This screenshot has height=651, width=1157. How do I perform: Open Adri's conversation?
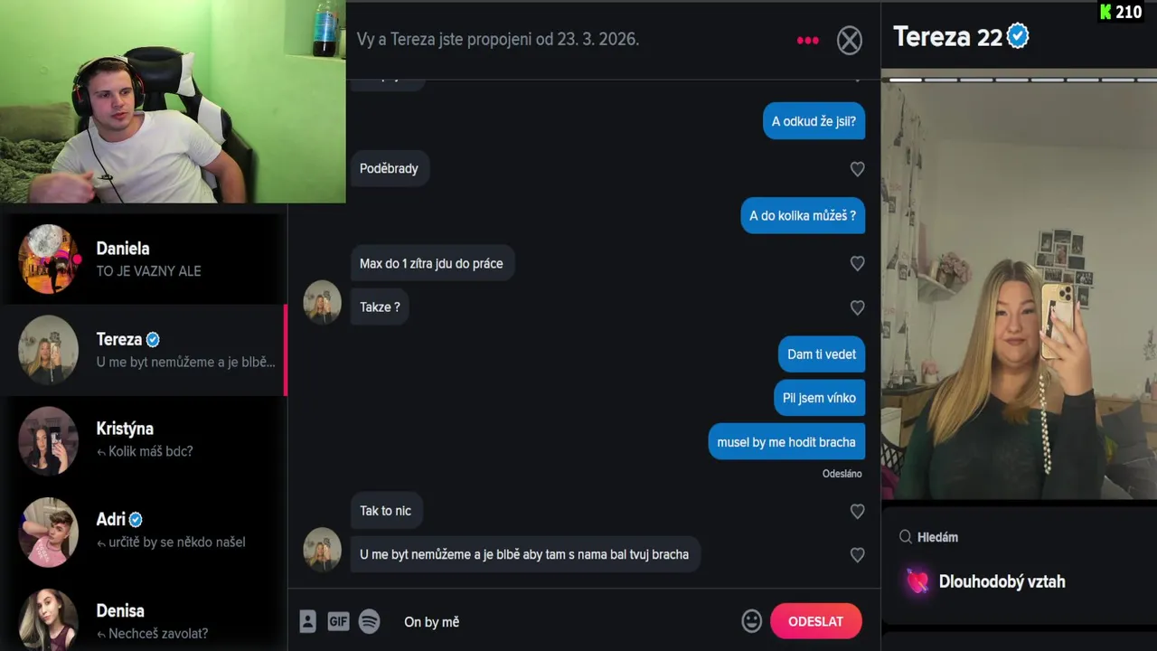click(x=144, y=531)
